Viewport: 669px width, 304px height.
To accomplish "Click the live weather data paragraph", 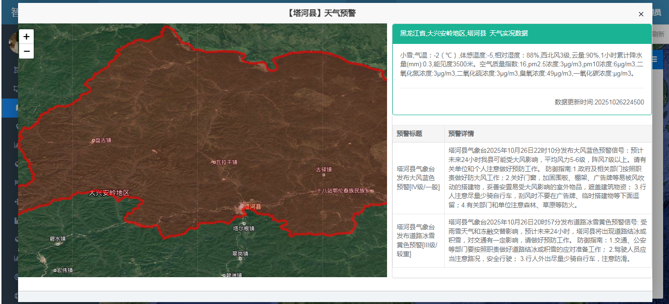I will point(522,64).
